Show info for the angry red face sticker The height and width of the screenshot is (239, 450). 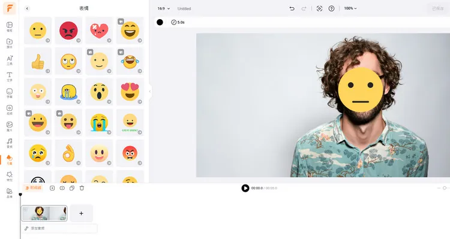[79, 40]
